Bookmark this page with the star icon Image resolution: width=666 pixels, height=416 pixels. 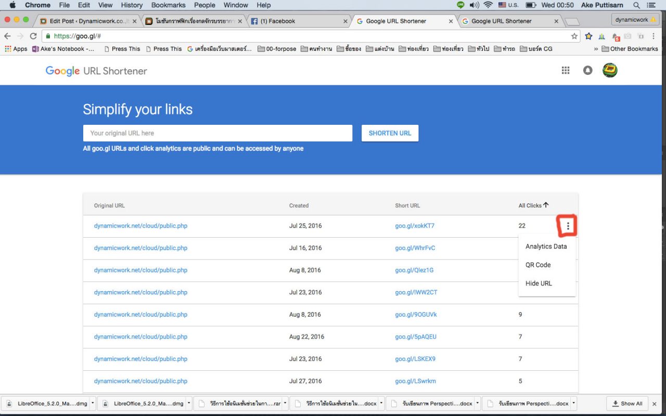(574, 36)
